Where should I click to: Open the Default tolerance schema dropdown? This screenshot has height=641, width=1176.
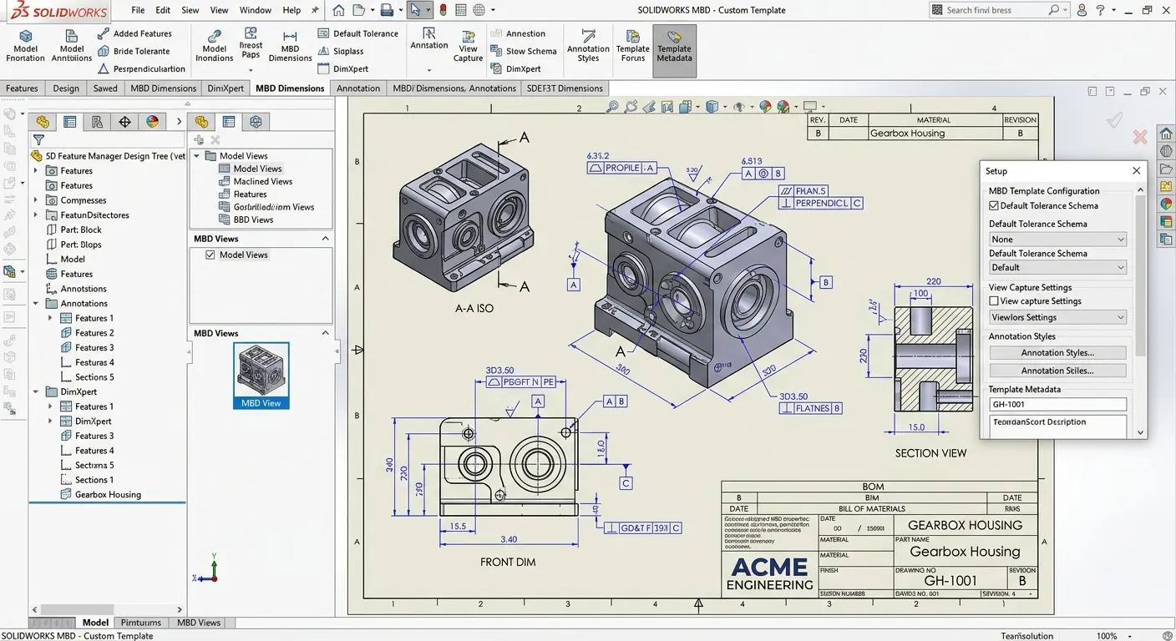click(x=1057, y=267)
